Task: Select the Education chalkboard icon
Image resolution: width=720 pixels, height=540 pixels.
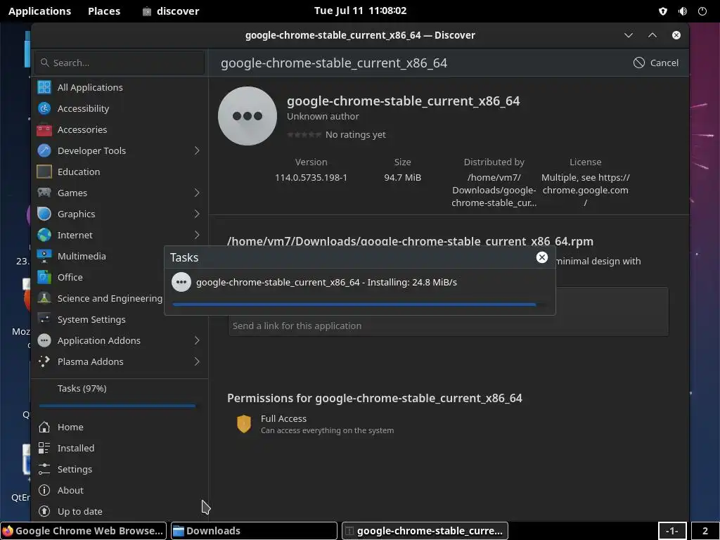Action: click(44, 172)
